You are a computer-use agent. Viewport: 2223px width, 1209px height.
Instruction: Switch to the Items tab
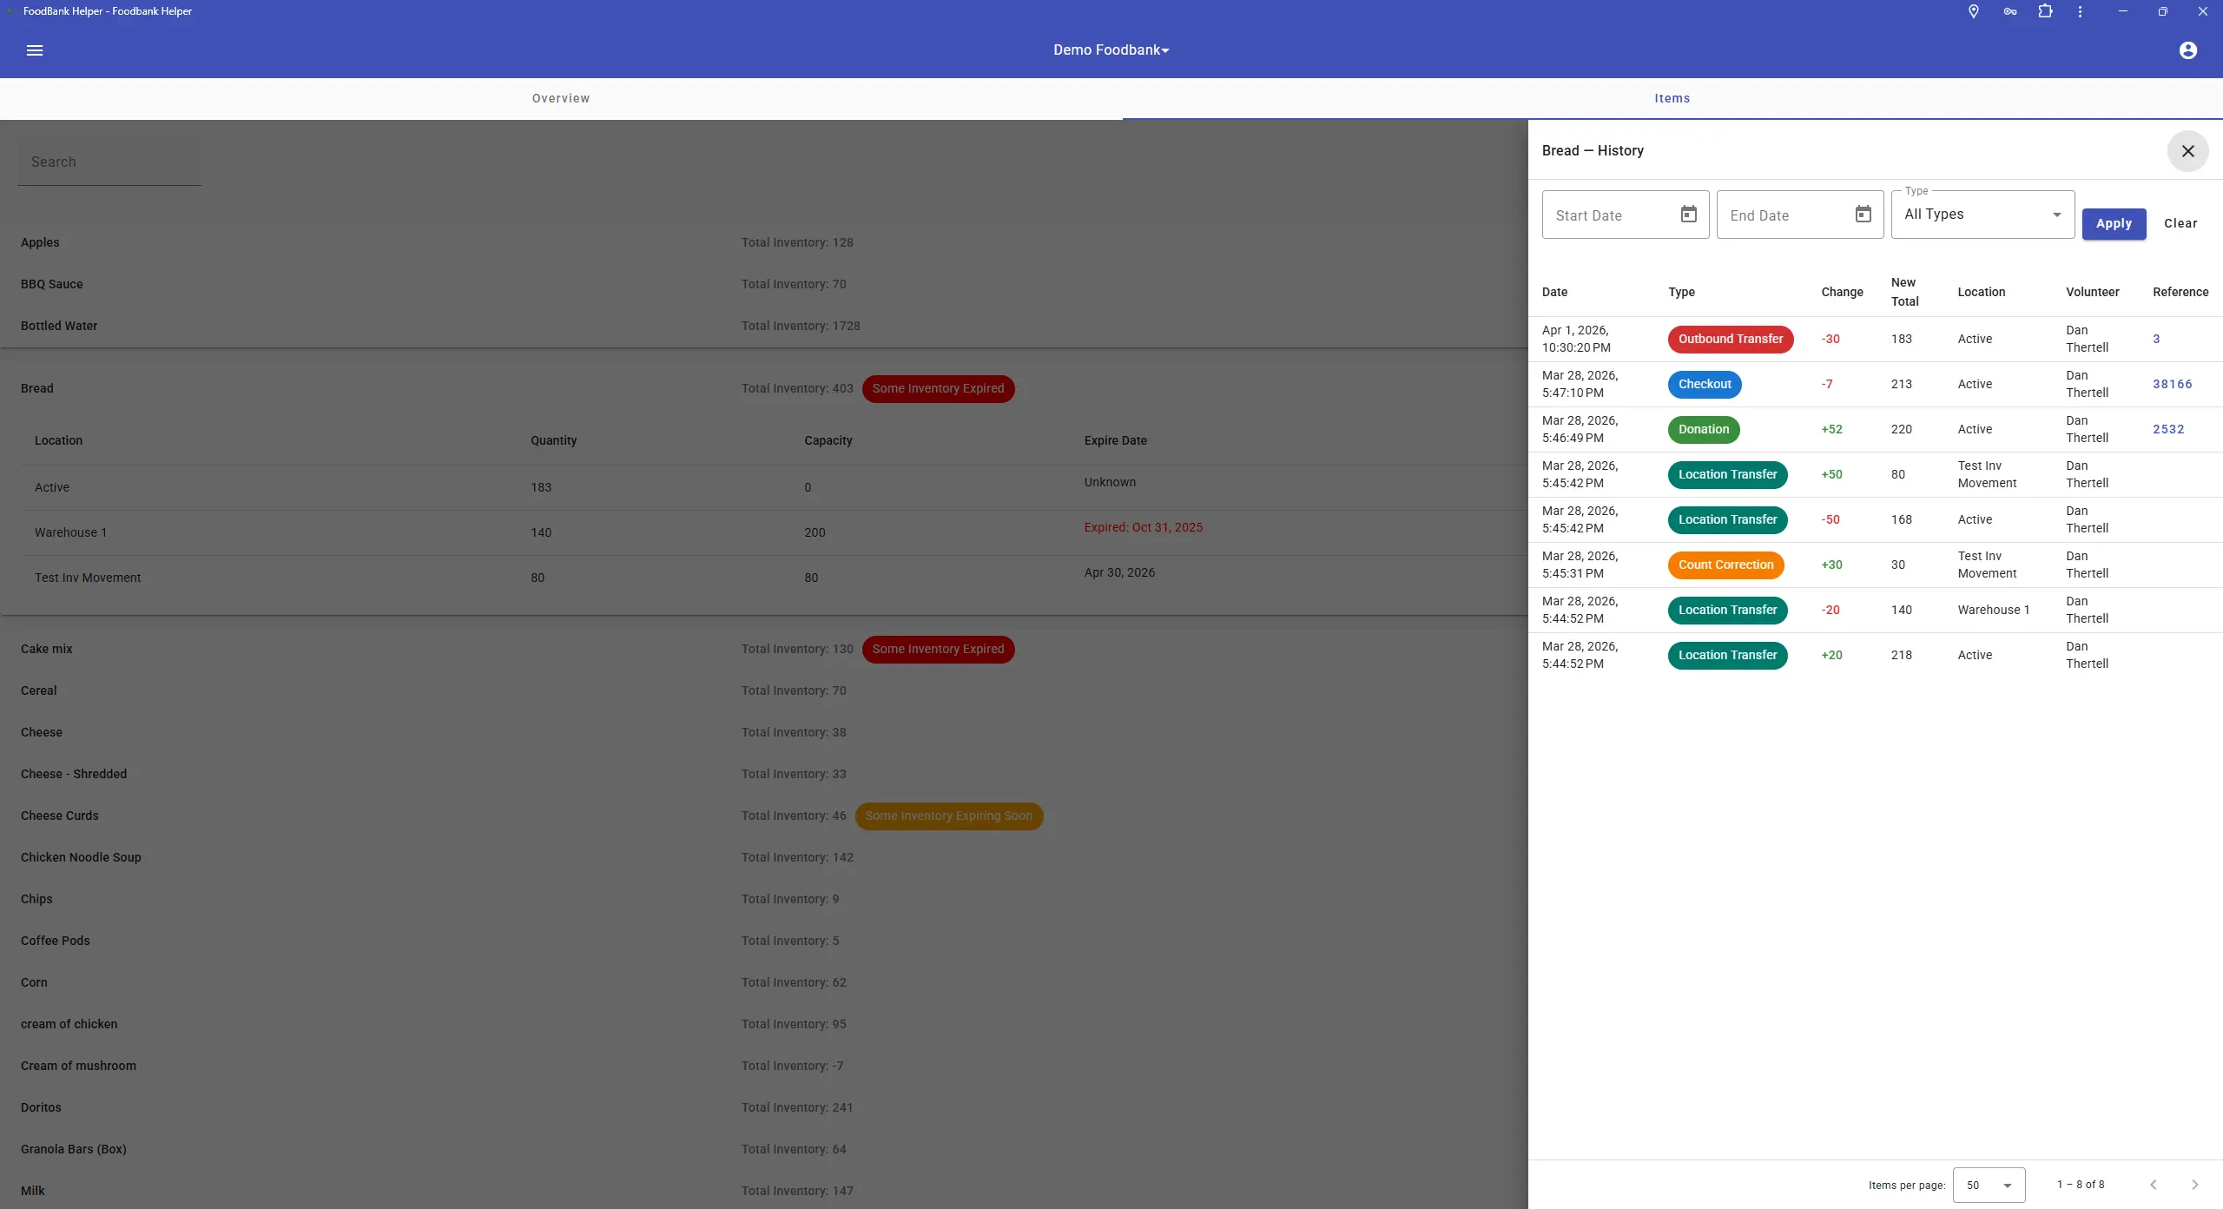click(x=1672, y=98)
